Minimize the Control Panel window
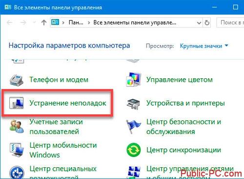The image size is (244, 179). (215, 7)
